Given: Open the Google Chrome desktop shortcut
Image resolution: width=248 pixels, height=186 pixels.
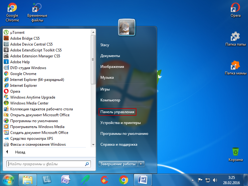Looking at the screenshot, I should pyautogui.click(x=12, y=12).
